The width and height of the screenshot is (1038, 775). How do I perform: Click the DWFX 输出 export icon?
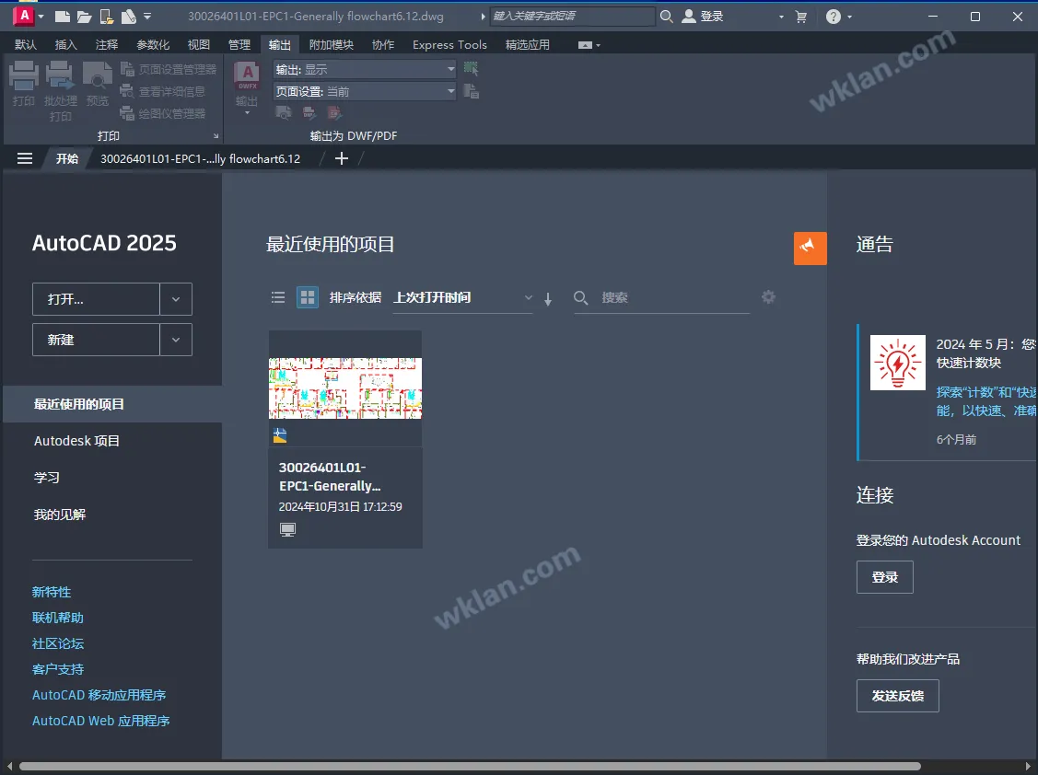coord(246,89)
